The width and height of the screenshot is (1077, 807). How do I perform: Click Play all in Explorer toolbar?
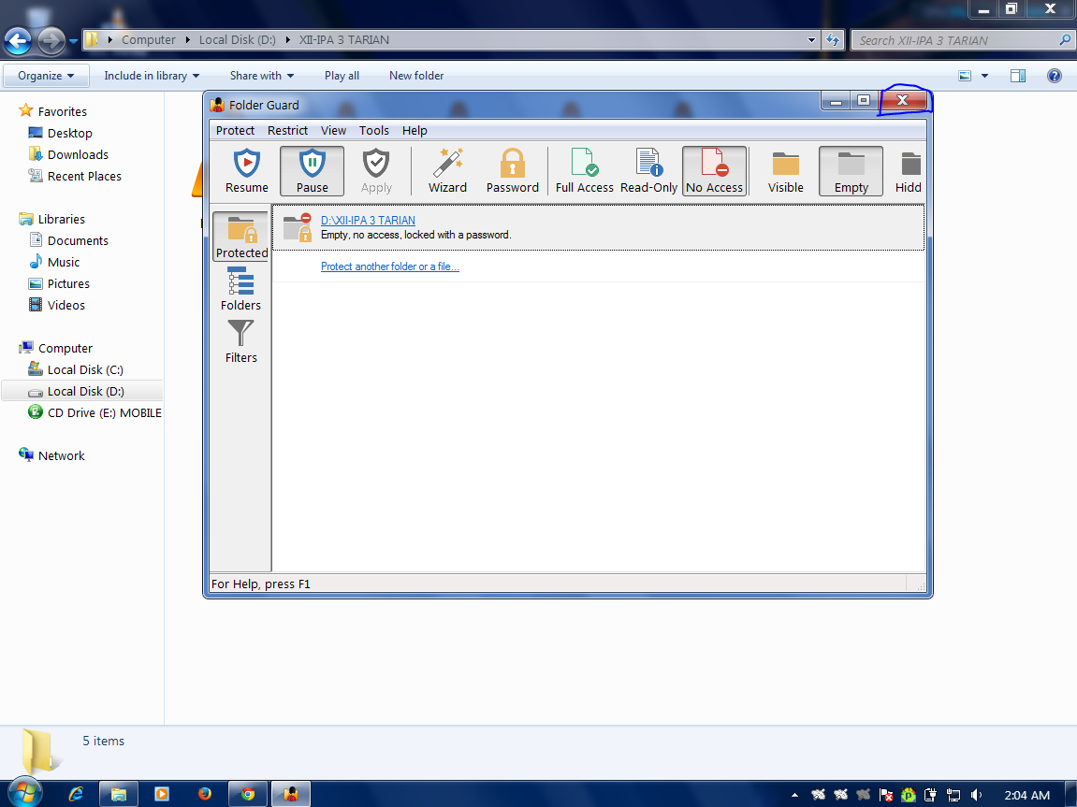[342, 76]
